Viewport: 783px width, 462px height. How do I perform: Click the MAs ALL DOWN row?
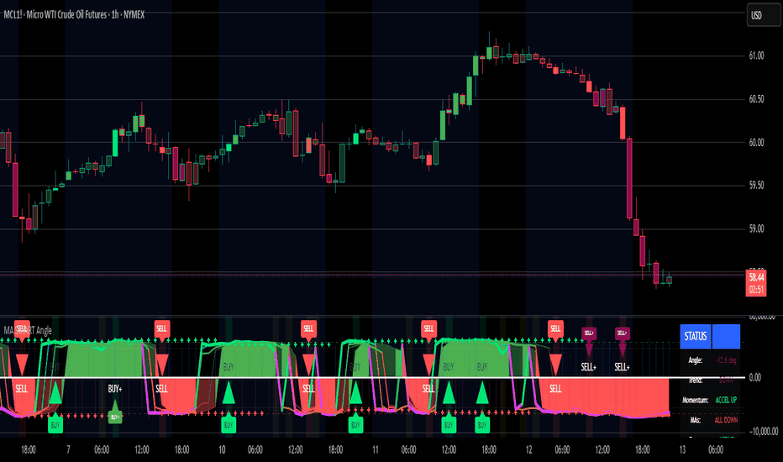[710, 419]
